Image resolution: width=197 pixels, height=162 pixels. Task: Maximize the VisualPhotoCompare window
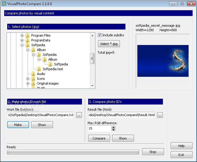tap(182, 4)
